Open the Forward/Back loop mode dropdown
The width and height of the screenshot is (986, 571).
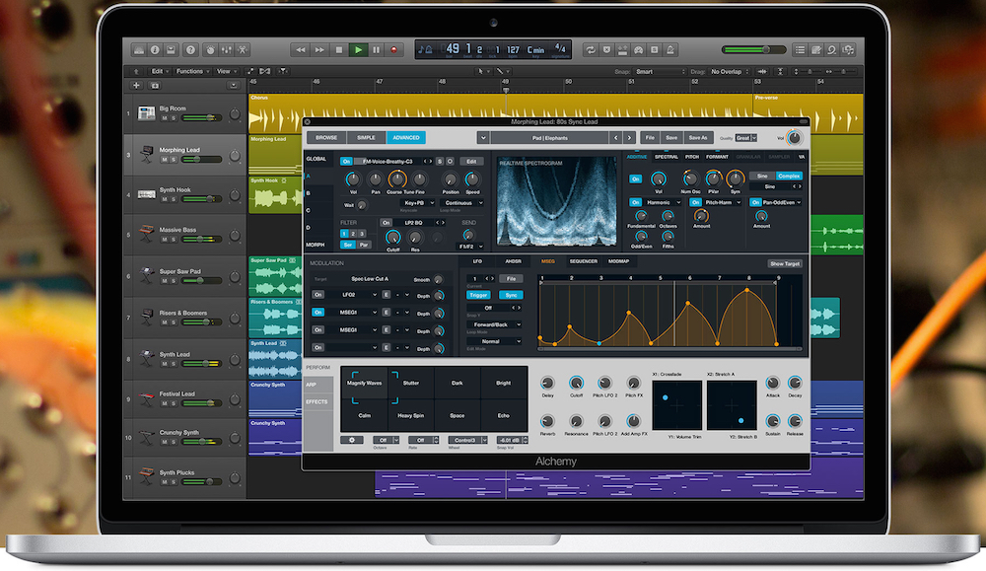click(494, 324)
